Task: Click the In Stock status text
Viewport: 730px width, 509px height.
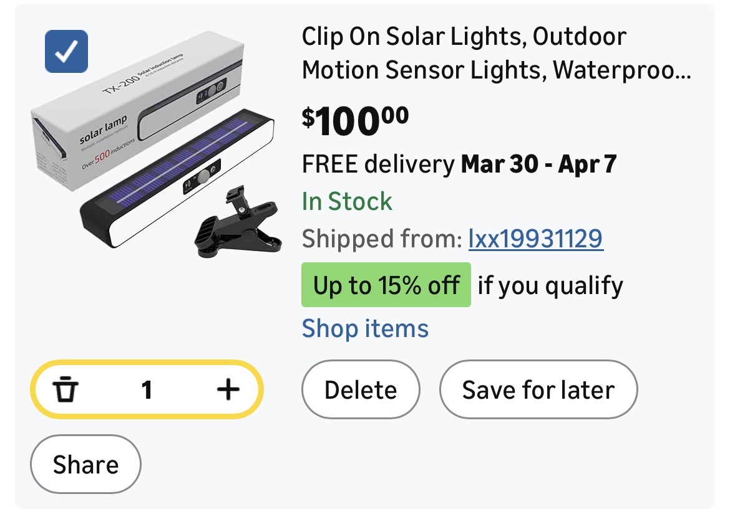Action: click(347, 201)
